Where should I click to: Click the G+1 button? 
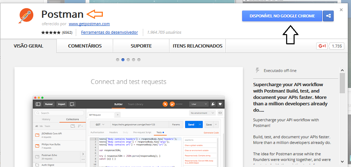(x=322, y=46)
